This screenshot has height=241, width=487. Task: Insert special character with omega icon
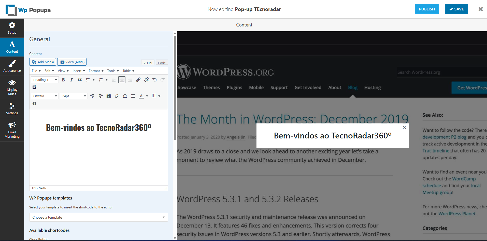125,96
